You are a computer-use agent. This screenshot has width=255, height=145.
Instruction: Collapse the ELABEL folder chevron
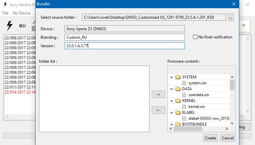pos(171,113)
